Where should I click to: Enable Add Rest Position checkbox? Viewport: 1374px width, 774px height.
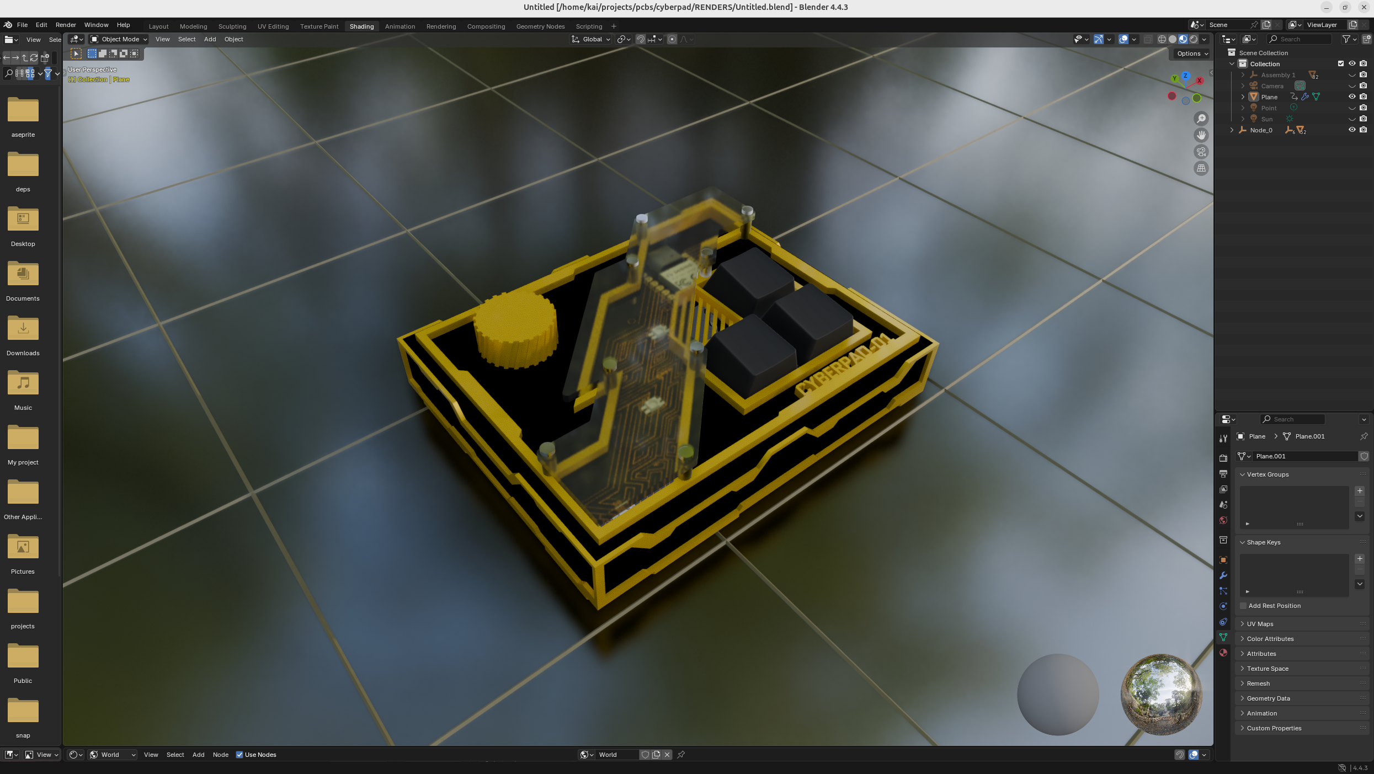click(x=1243, y=606)
